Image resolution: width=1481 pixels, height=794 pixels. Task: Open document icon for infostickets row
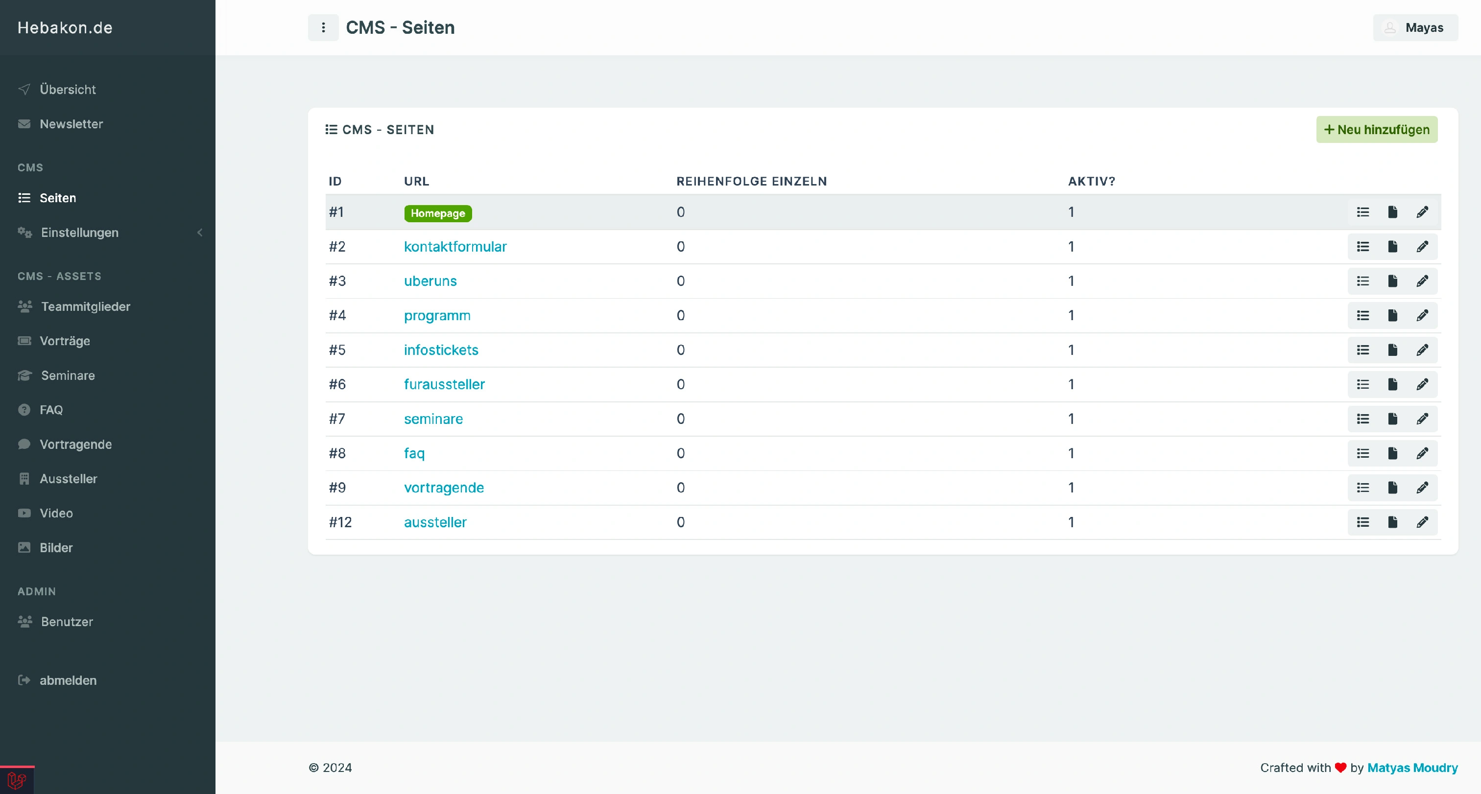pos(1392,350)
